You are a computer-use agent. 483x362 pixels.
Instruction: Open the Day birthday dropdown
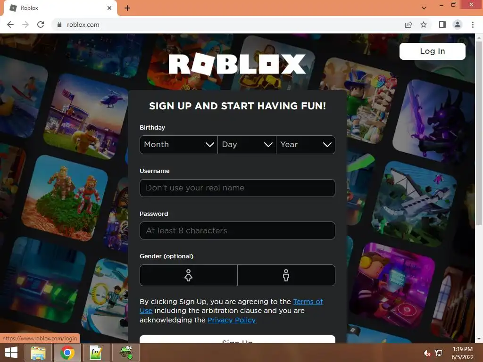click(x=247, y=144)
